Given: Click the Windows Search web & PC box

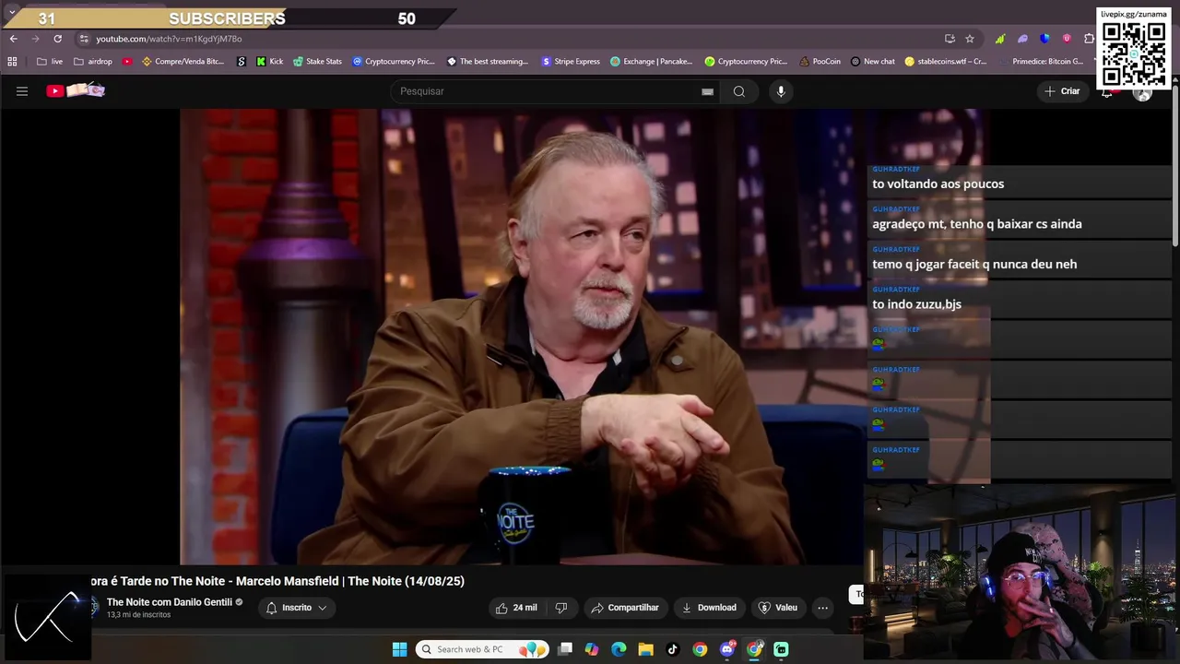Looking at the screenshot, I should click(482, 649).
